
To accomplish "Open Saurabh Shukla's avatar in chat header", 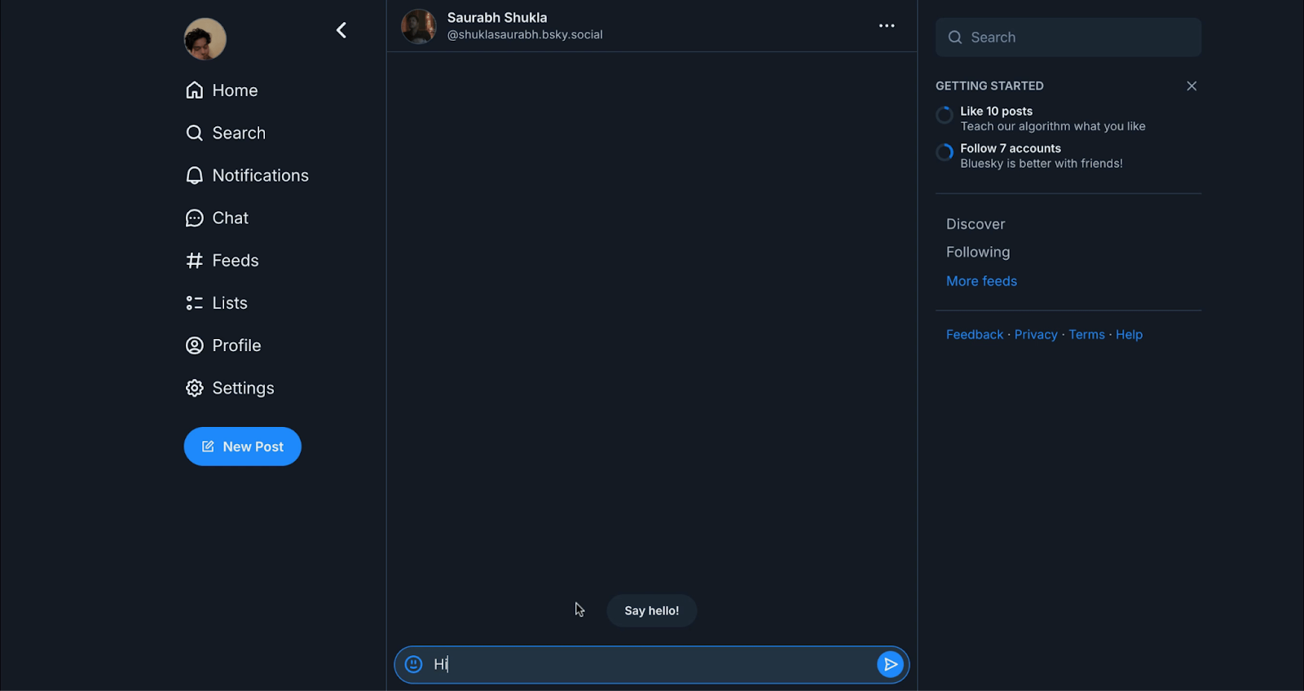I will click(419, 26).
